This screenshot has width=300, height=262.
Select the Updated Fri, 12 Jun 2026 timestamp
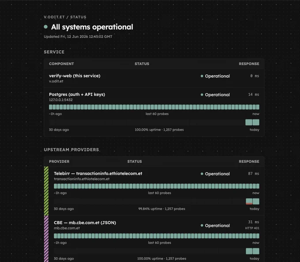(x=78, y=36)
